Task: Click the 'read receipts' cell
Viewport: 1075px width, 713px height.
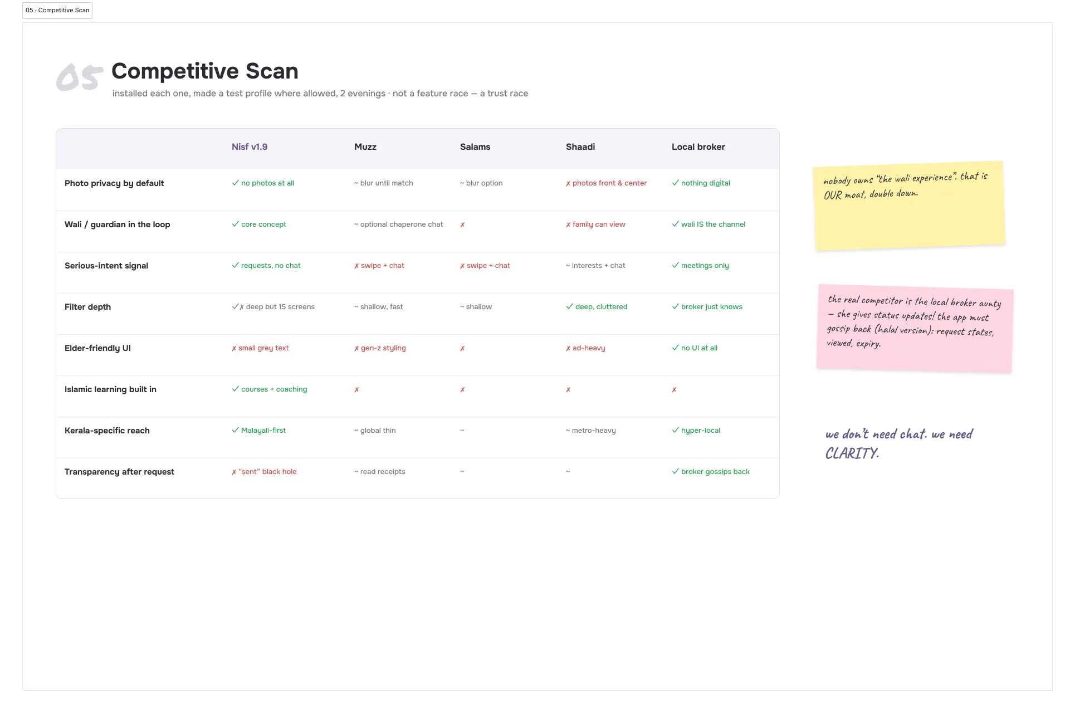Action: 380,472
